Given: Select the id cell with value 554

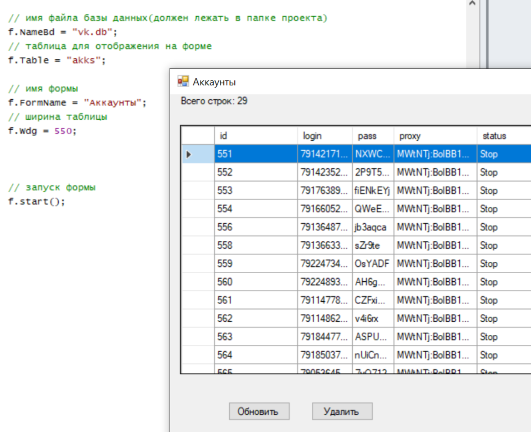Looking at the screenshot, I should pos(256,209).
